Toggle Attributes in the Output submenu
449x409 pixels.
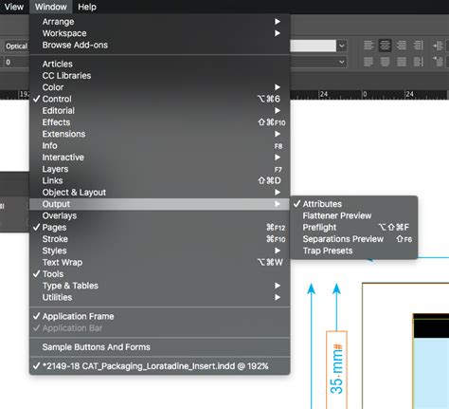pos(354,204)
